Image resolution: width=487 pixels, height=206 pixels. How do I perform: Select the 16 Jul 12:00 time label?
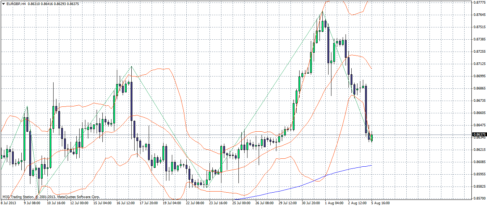(x=126, y=203)
